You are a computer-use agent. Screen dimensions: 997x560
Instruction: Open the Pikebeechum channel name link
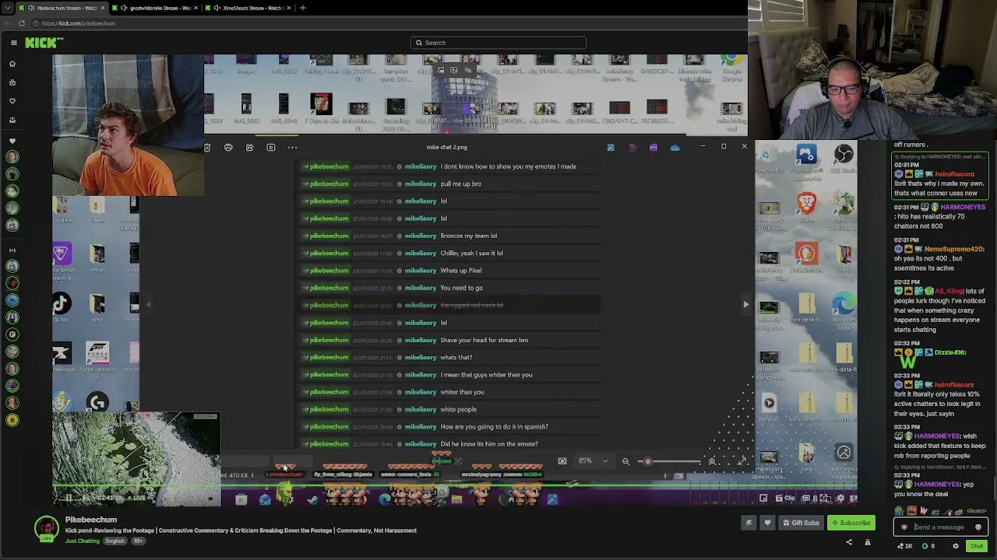coord(91,520)
